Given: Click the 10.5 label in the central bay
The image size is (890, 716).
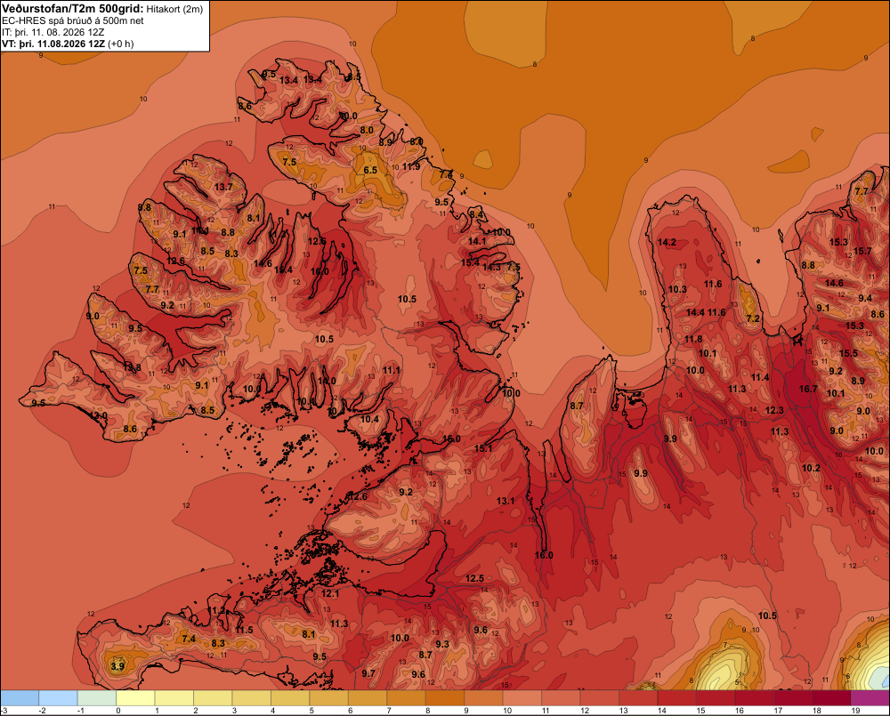Looking at the screenshot, I should pos(407,299).
